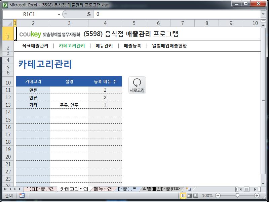
Task: Click the macro recording icon in status bar
Action: click(22, 196)
